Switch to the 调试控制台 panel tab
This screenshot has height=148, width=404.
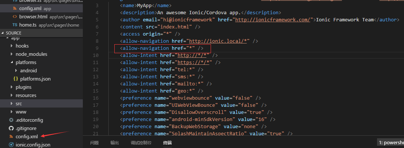click(x=141, y=143)
